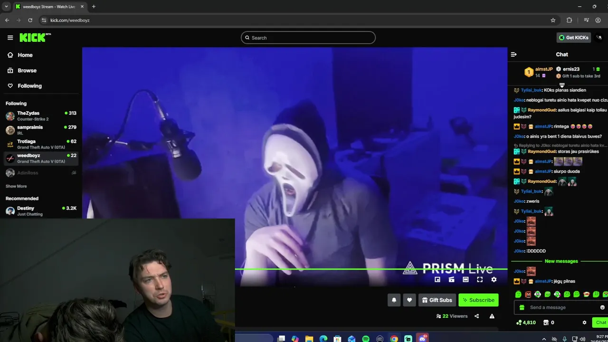Viewport: 608px width, 342px height.
Task: Open TheZydas channel in Following list
Action: click(x=41, y=116)
